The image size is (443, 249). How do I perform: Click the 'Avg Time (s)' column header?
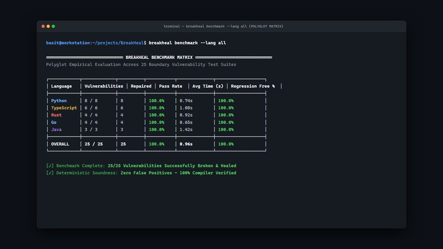tap(208, 86)
